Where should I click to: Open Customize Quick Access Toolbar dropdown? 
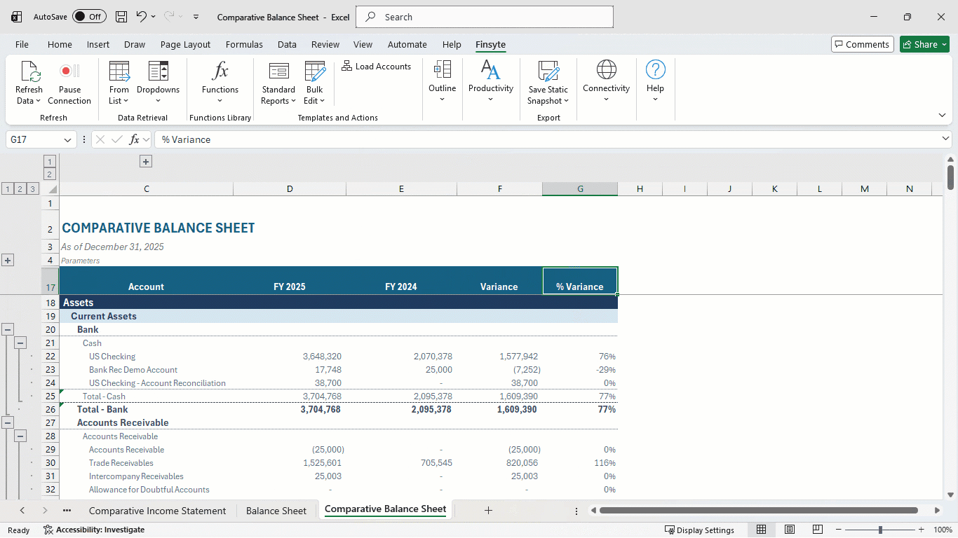point(196,17)
